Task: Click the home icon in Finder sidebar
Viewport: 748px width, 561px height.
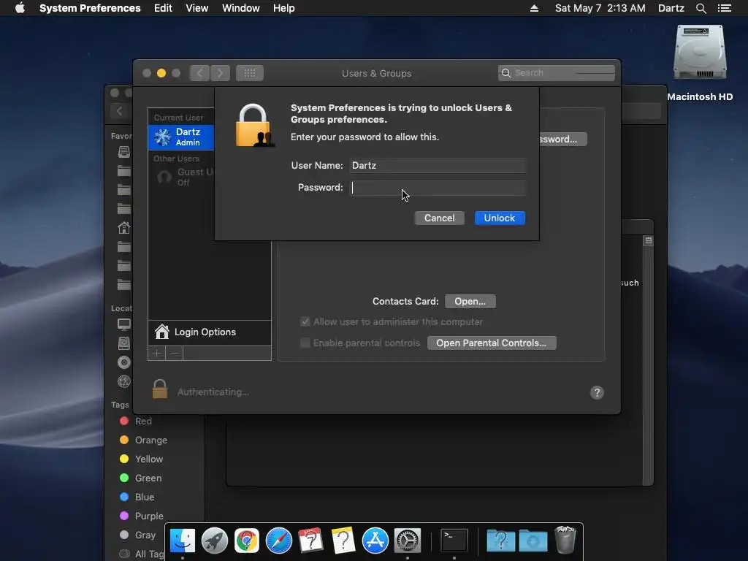Action: pyautogui.click(x=124, y=228)
